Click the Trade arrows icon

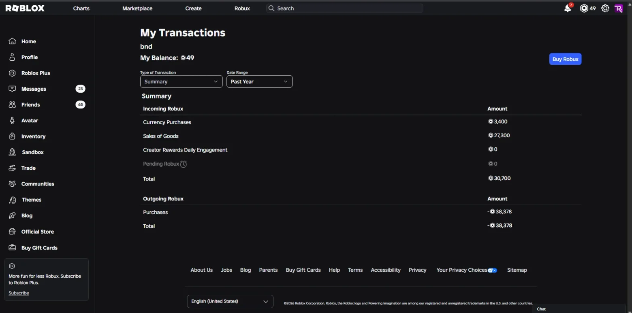13,168
